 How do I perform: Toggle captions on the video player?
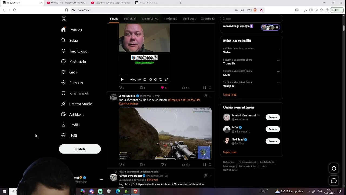145,79
